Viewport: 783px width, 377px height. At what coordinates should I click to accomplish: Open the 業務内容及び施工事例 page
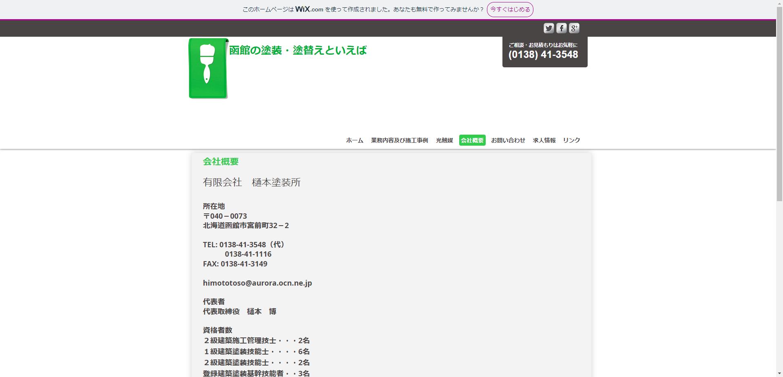tap(399, 140)
